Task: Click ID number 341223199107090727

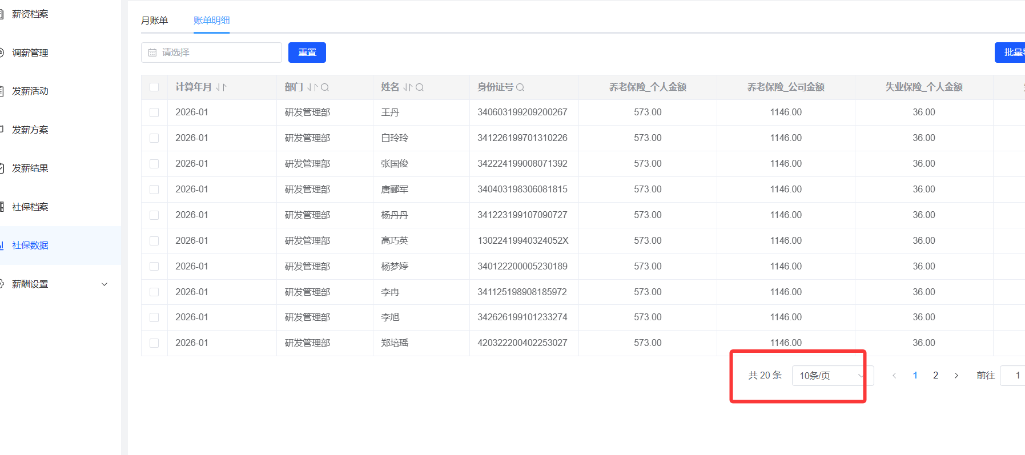Action: pos(522,215)
